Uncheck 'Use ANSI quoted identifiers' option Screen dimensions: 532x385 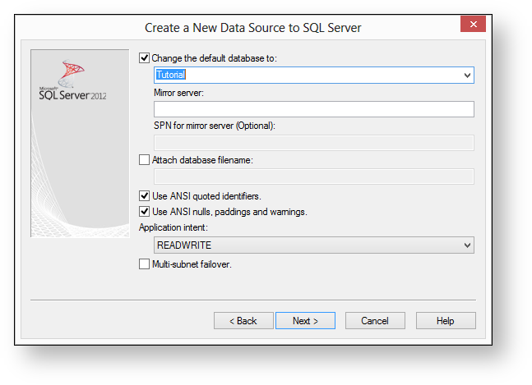point(145,196)
